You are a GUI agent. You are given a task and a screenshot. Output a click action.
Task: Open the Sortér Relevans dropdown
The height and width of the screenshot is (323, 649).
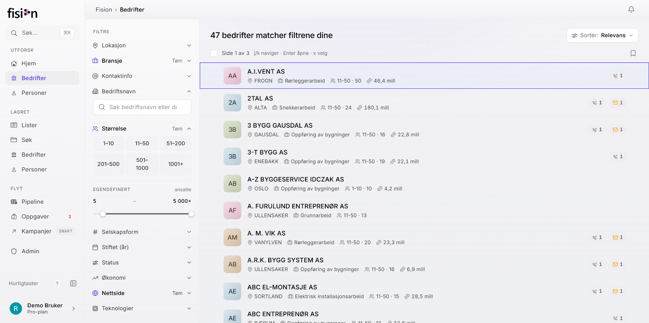click(x=602, y=36)
